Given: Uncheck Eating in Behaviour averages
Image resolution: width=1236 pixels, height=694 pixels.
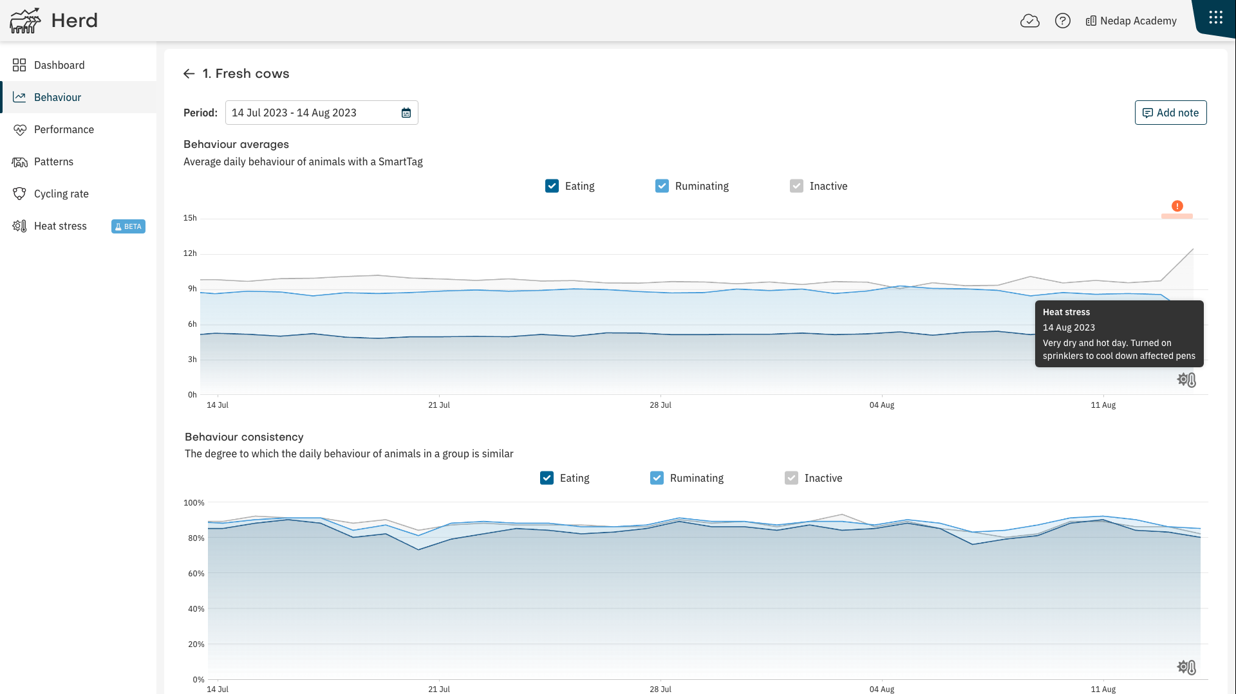Looking at the screenshot, I should pos(552,186).
